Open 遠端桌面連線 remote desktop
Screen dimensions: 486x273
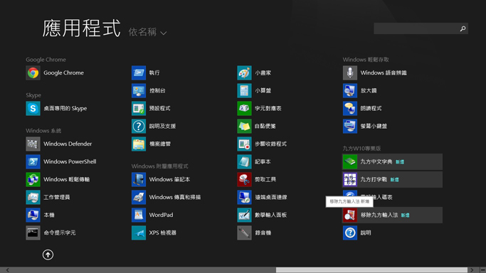pyautogui.click(x=263, y=197)
